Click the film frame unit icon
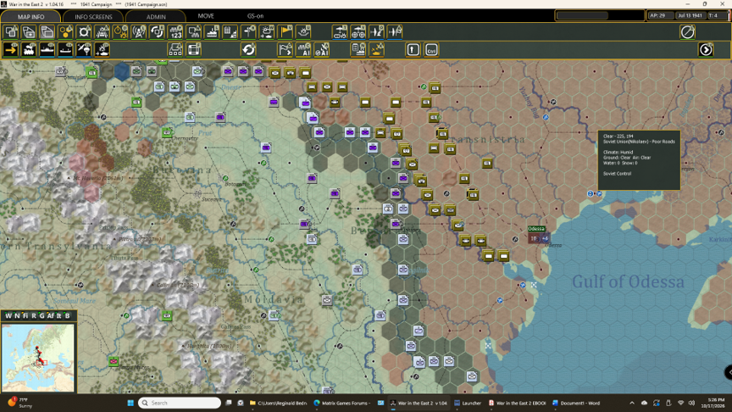Screen dimensions: 732x412 pyautogui.click(x=194, y=49)
